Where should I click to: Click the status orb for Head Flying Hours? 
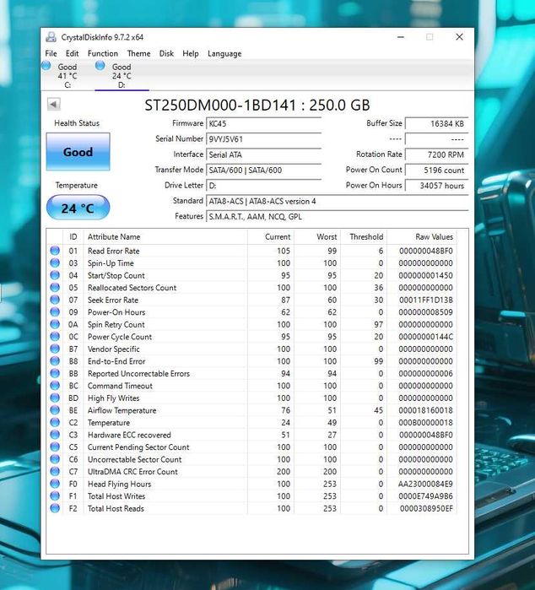[x=55, y=484]
